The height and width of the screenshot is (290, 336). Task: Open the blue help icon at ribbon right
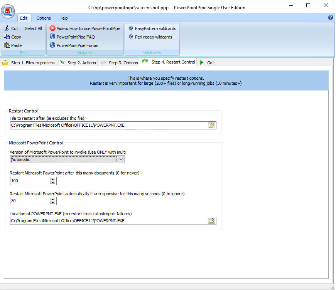tap(331, 18)
